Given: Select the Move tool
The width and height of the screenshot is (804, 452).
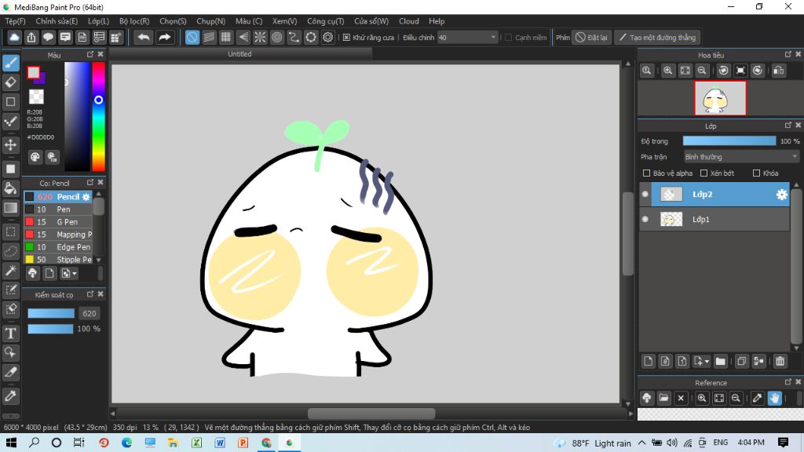Looking at the screenshot, I should coord(11,144).
